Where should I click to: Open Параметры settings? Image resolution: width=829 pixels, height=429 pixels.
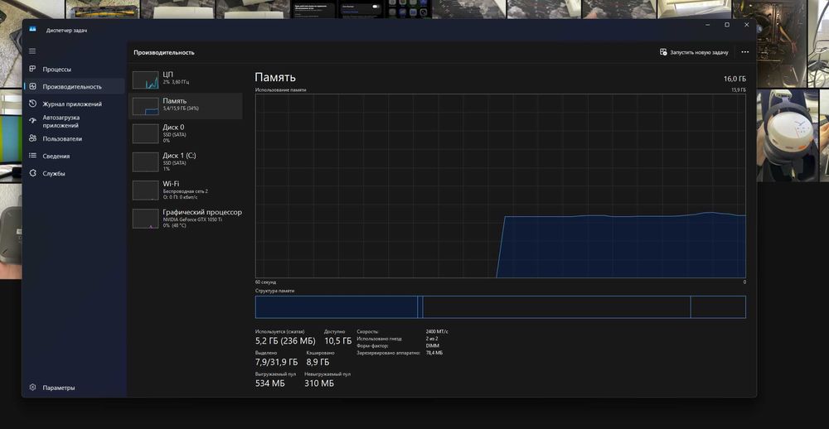point(74,388)
